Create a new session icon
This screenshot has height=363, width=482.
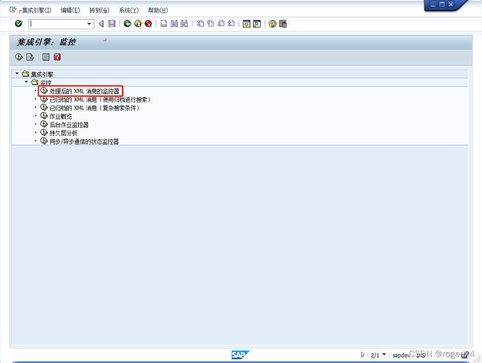(x=247, y=24)
